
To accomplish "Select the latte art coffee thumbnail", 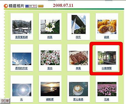I will (78, 89).
